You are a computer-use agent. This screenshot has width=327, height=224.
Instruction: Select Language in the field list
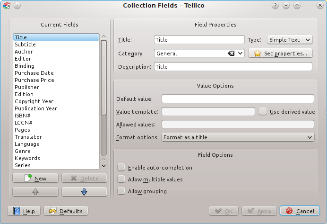pos(56,144)
